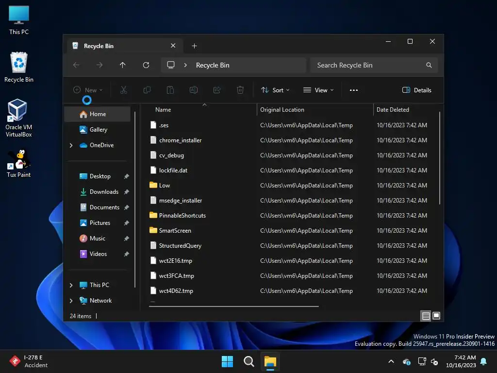Viewport: 497px width, 373px height.
Task: Select Gallery in navigation pane
Action: (x=98, y=130)
